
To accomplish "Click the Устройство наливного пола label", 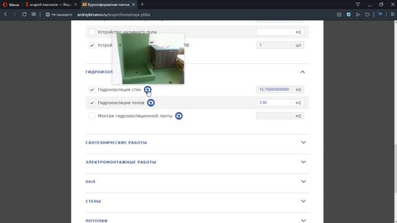I will coord(127,32).
